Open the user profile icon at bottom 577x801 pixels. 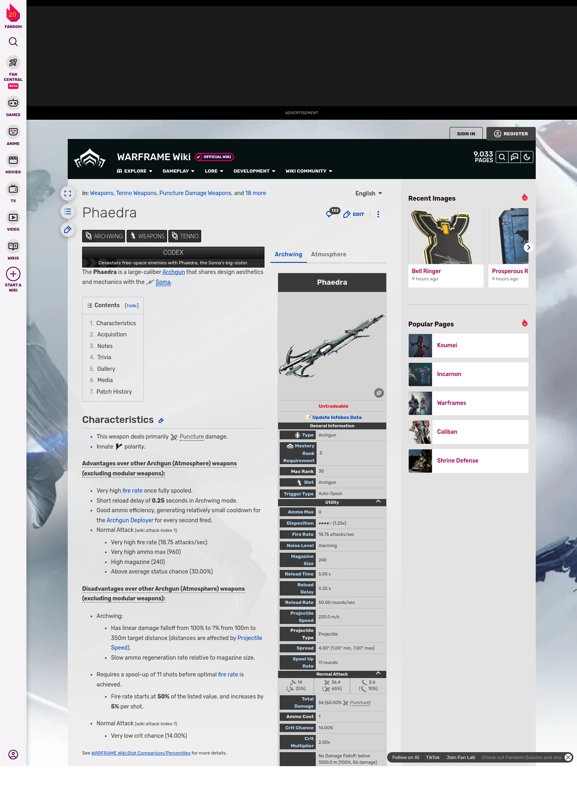(13, 755)
